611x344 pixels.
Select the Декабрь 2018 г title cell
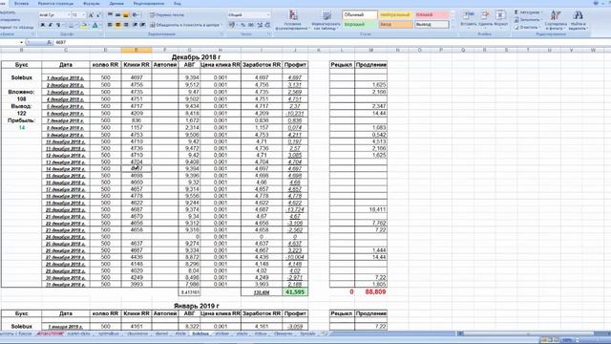point(196,57)
